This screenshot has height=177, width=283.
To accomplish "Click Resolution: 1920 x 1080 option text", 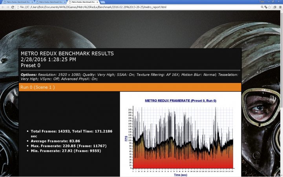I will pos(59,75).
